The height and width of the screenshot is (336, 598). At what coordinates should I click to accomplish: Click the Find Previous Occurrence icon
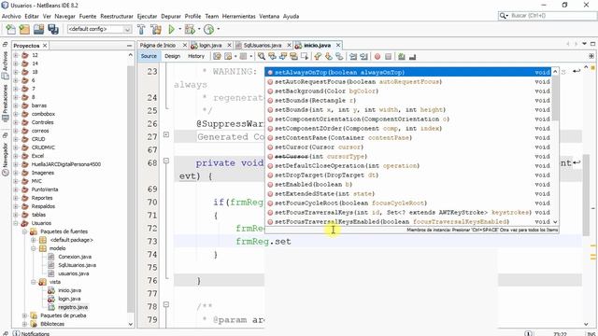pos(272,56)
